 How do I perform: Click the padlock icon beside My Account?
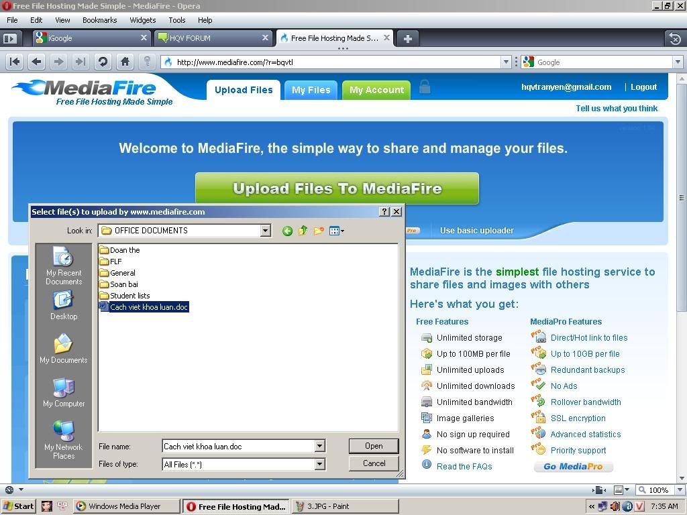424,87
